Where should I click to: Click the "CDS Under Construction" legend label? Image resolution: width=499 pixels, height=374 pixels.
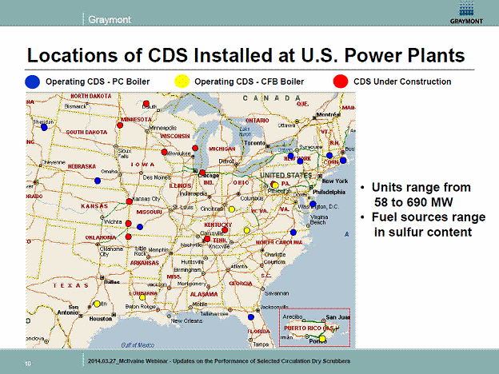click(402, 82)
